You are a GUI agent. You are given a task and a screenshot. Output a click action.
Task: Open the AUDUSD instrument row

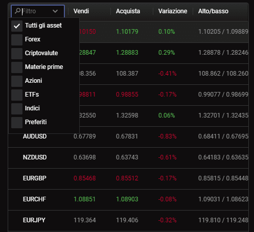pyautogui.click(x=128, y=136)
